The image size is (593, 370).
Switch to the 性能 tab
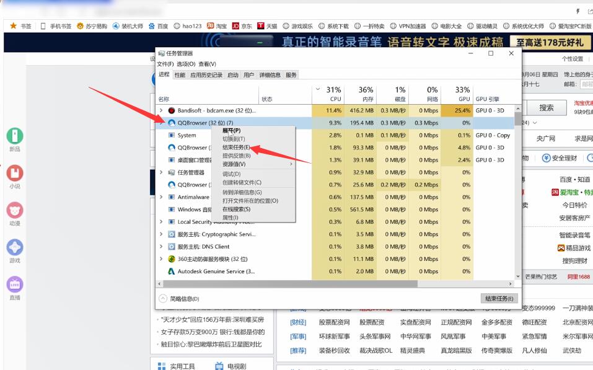tap(180, 75)
